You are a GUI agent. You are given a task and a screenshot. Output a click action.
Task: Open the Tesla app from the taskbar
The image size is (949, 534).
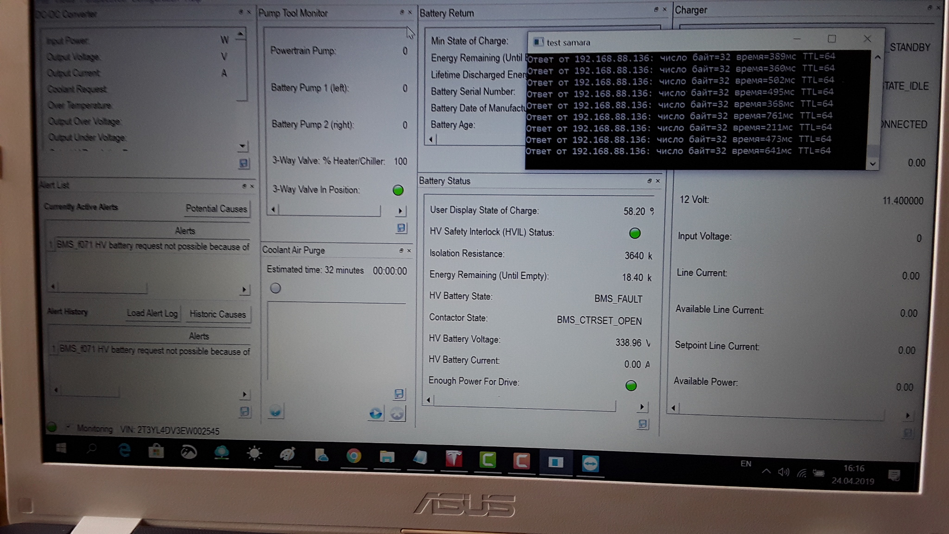tap(454, 459)
